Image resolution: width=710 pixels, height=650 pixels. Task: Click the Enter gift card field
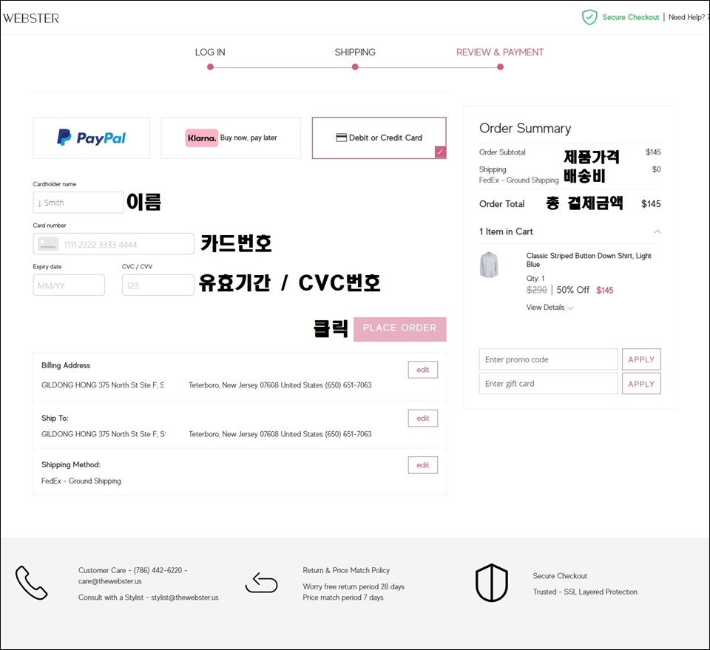[548, 383]
